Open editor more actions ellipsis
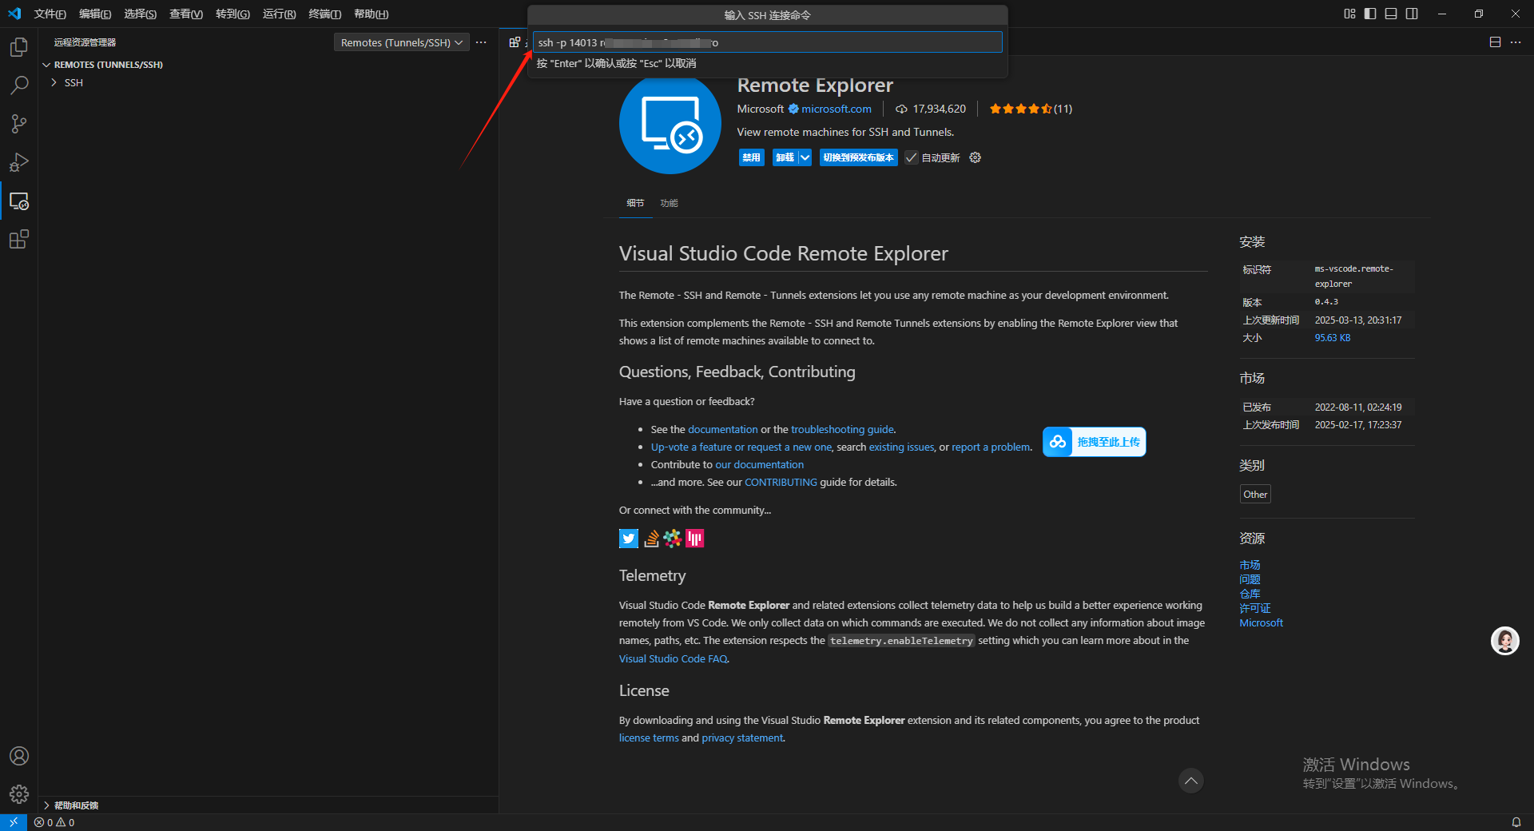Image resolution: width=1534 pixels, height=831 pixels. 1516,42
